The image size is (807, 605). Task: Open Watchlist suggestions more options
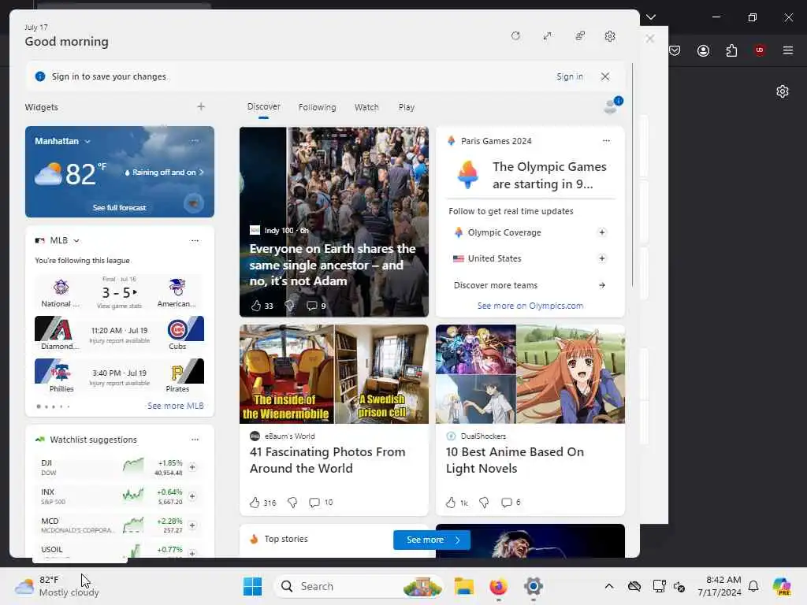pos(195,440)
